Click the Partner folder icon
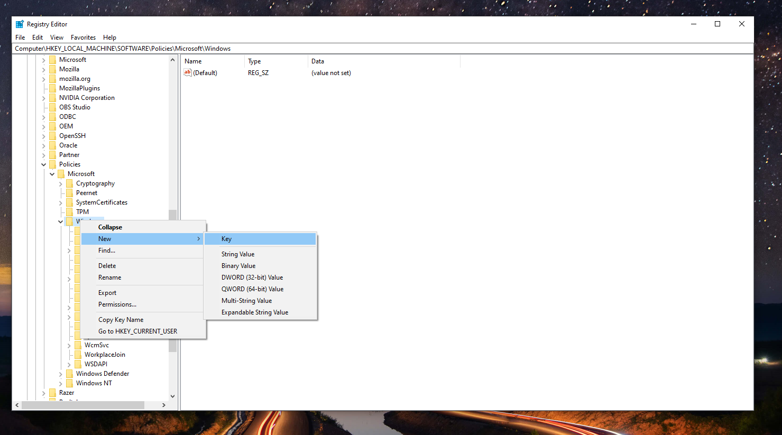782x435 pixels. [x=52, y=155]
